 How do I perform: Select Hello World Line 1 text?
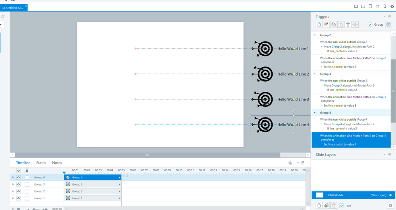tap(293, 49)
